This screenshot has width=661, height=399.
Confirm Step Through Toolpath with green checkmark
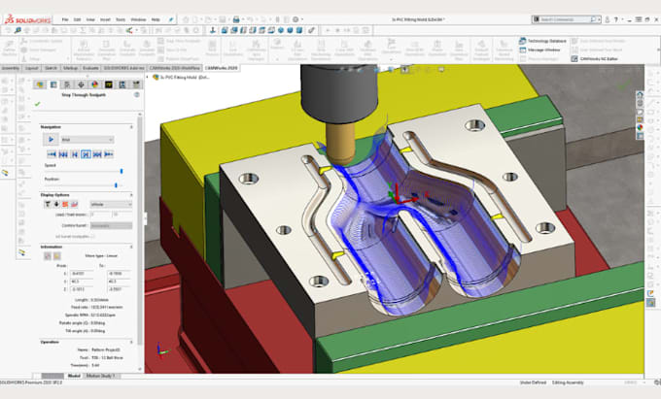tap(38, 104)
